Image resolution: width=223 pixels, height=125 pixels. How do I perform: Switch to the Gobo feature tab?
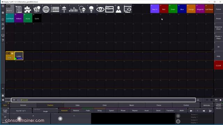tap(77, 105)
